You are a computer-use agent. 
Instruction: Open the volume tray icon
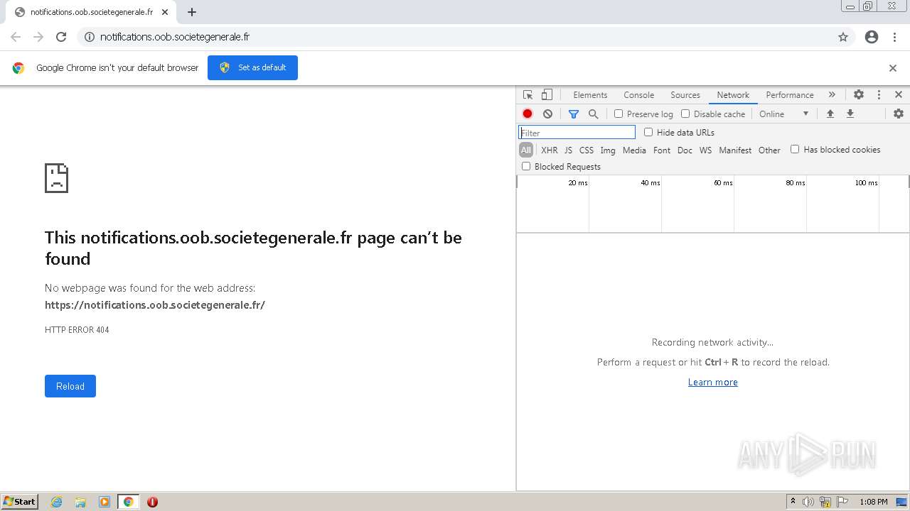pos(808,502)
